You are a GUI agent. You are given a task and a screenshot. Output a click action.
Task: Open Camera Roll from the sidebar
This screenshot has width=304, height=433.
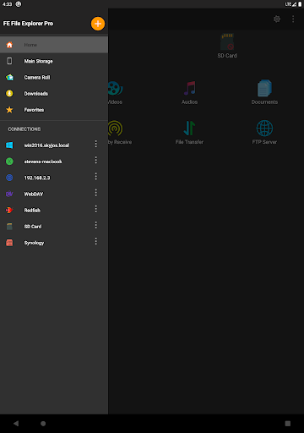(54, 77)
